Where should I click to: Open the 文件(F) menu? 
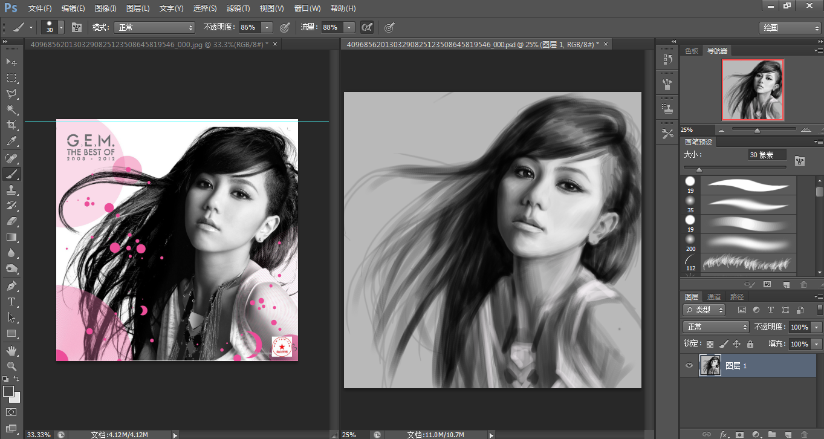(40, 8)
